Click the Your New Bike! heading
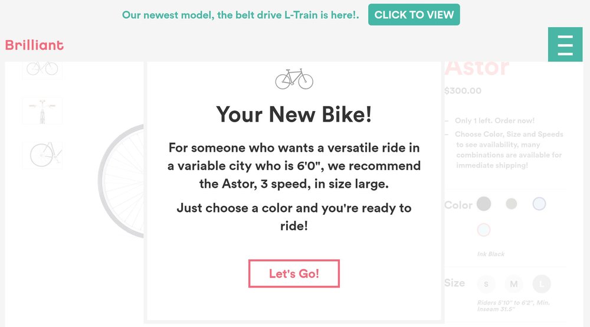The image size is (590, 327). click(294, 115)
